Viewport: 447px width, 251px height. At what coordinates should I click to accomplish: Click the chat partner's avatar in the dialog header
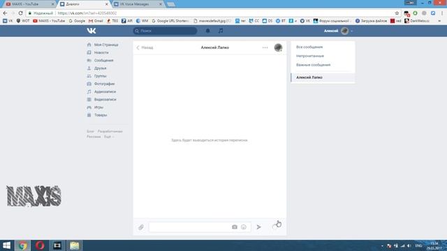coord(278,47)
